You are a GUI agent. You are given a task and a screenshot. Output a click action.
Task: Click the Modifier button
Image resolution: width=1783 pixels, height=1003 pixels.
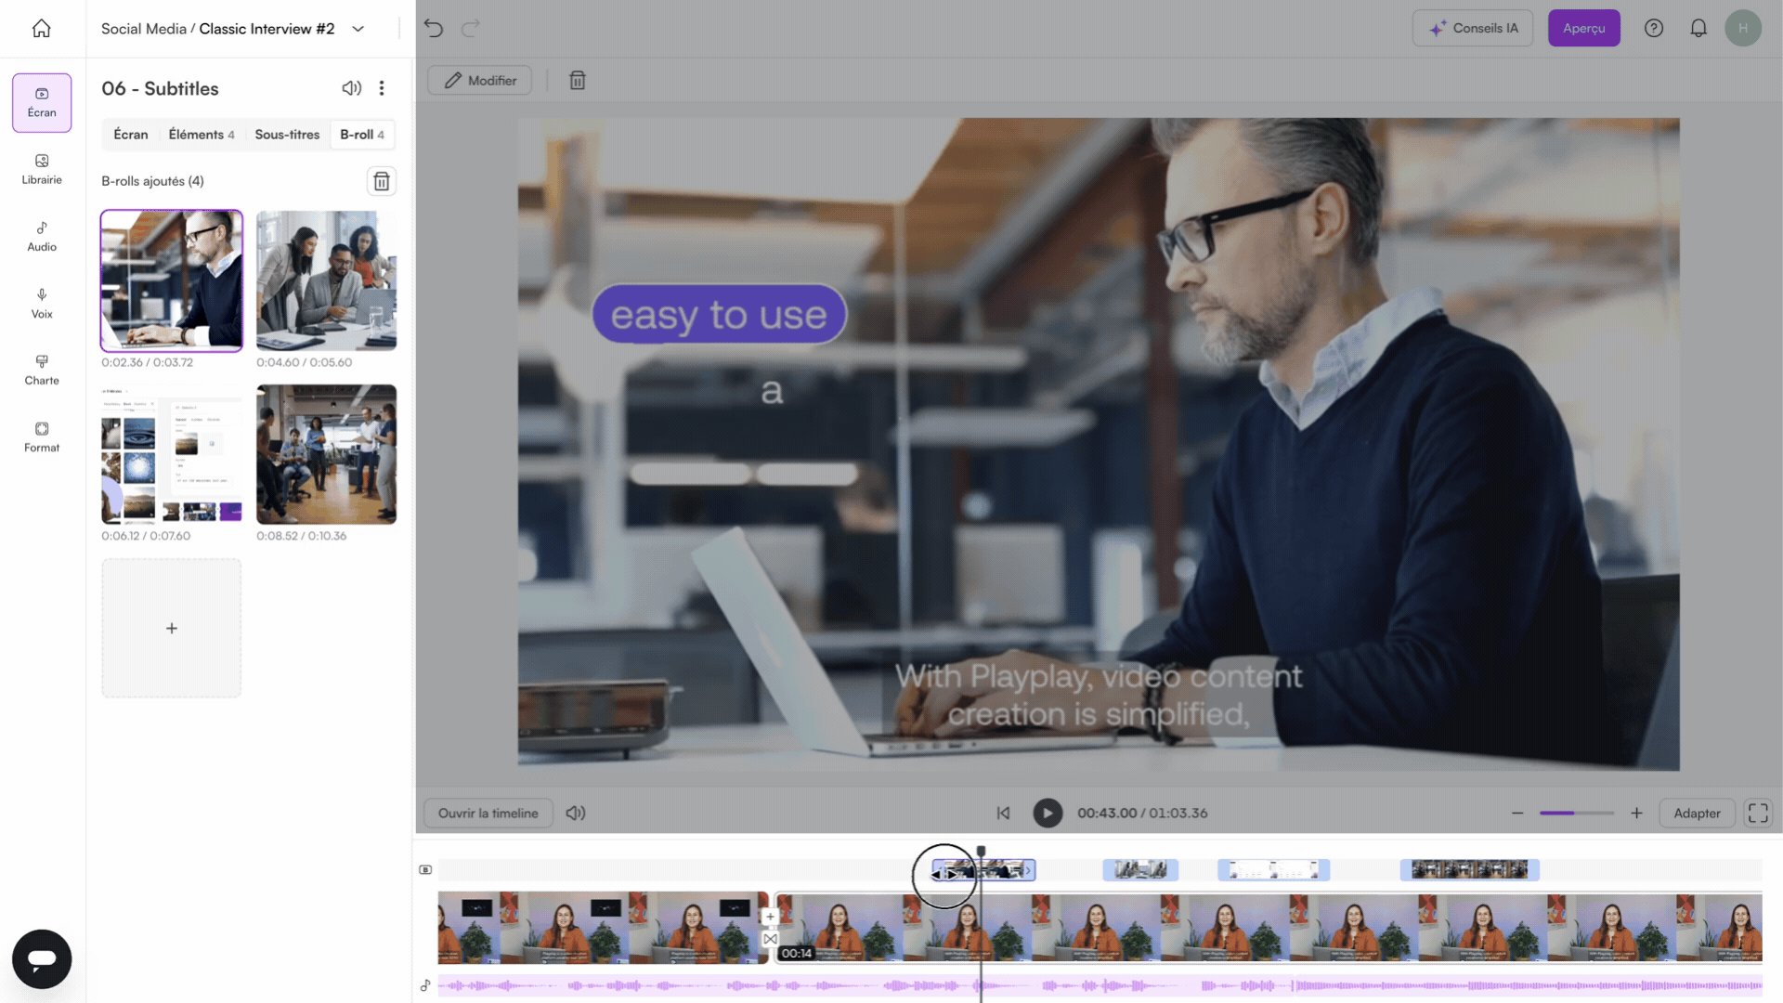tap(480, 81)
